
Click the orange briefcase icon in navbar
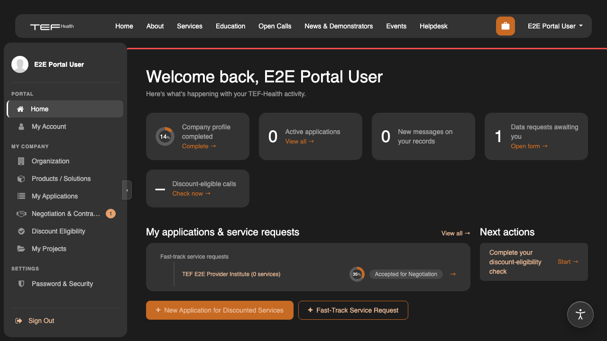pyautogui.click(x=506, y=26)
